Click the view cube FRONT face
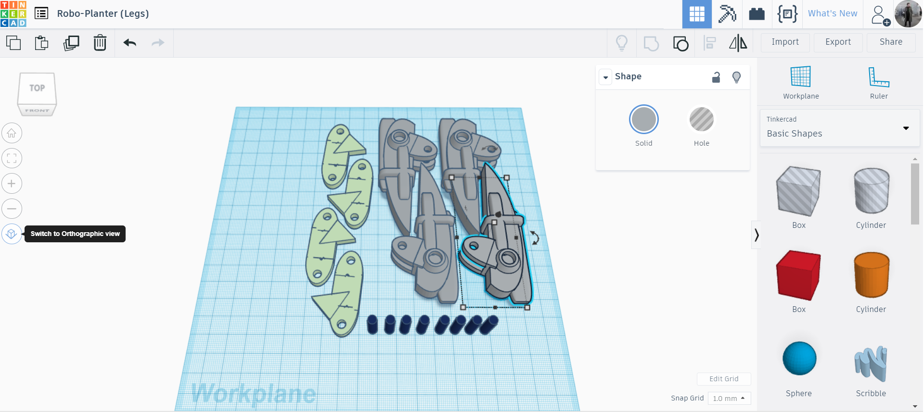 [x=37, y=111]
